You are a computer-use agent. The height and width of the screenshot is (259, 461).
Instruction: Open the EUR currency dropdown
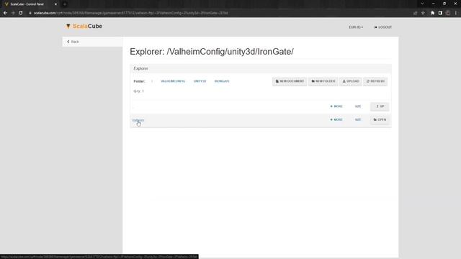(356, 27)
